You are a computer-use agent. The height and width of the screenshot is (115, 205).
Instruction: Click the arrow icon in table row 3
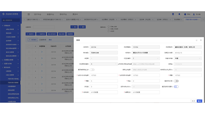42,65
